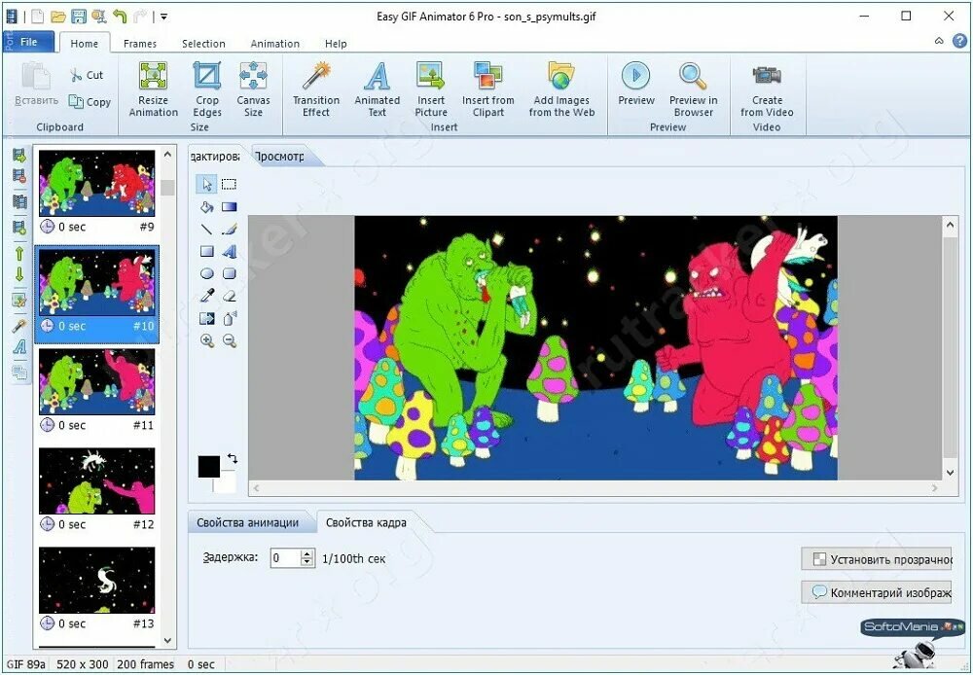Open the Свойства анимации tab
This screenshot has height=675, width=973.
(x=247, y=522)
